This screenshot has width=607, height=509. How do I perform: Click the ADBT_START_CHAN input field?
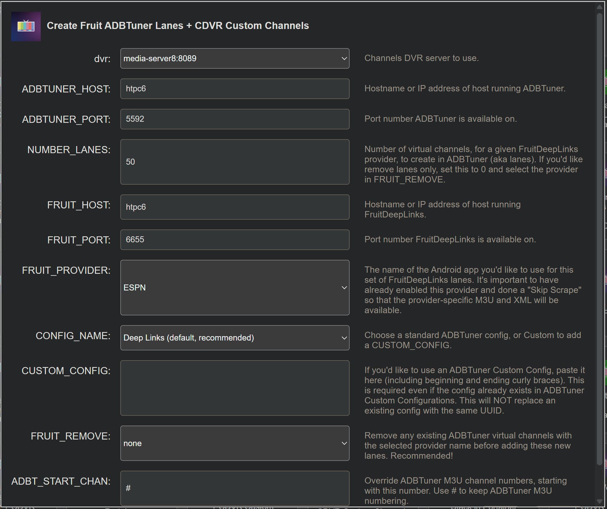pos(234,488)
